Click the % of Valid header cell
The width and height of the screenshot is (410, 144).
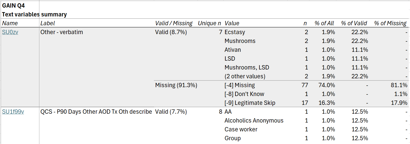click(x=354, y=23)
